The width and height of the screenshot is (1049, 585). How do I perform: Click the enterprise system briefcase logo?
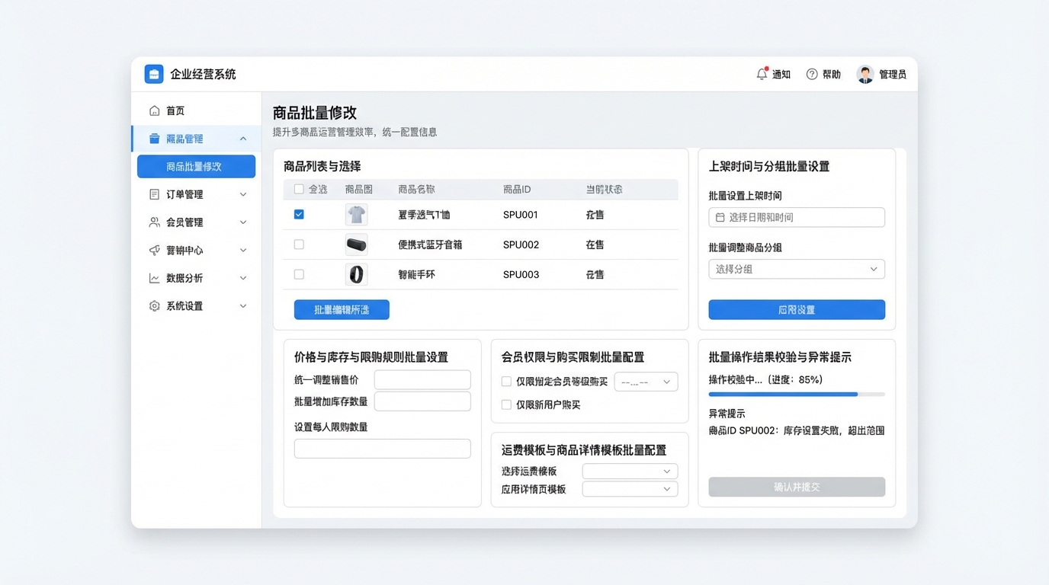154,74
